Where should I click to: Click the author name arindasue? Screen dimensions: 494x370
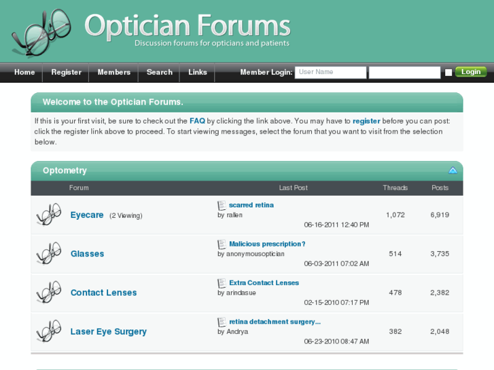(241, 293)
